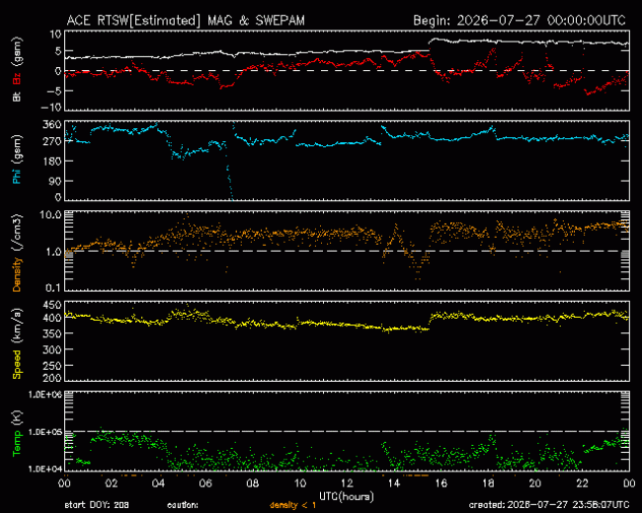
Task: Click the '04' hour tick label
Action: coord(158,483)
